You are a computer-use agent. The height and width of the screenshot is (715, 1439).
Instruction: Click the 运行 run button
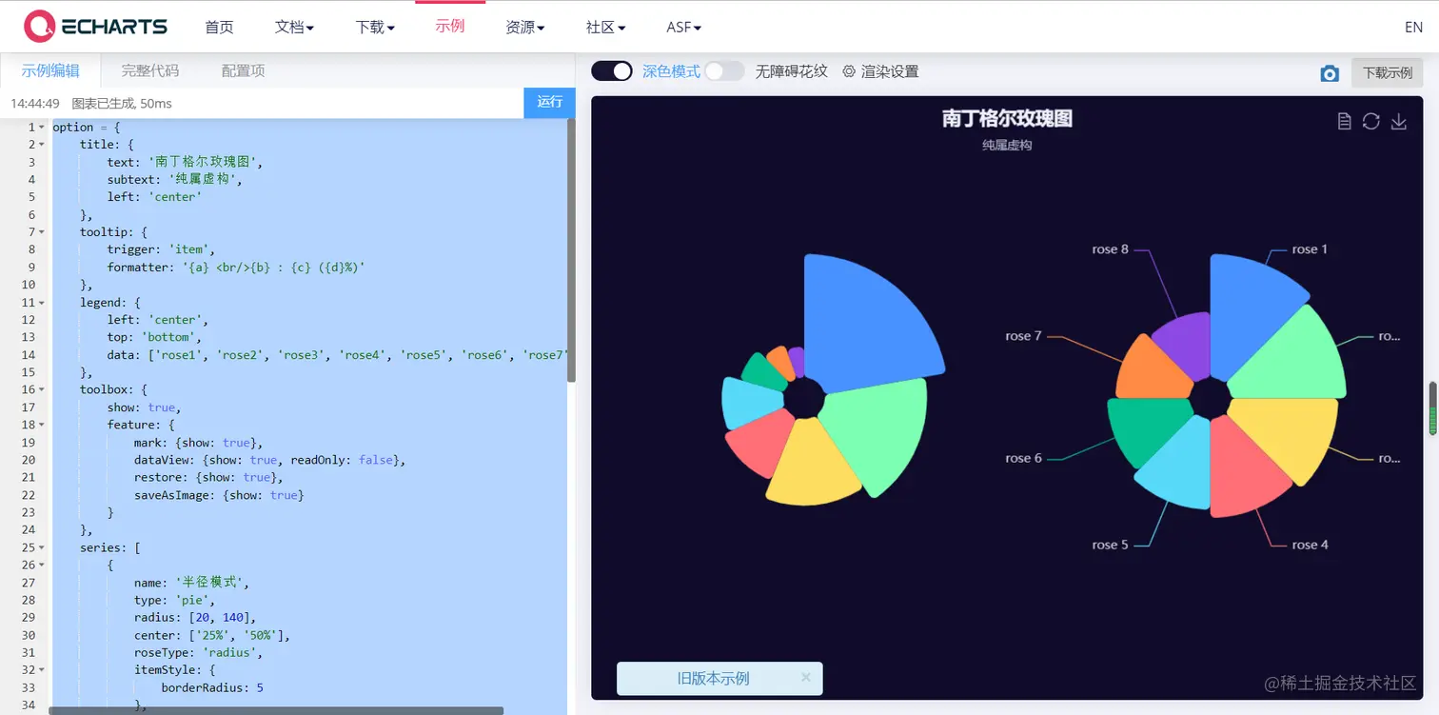pyautogui.click(x=550, y=102)
